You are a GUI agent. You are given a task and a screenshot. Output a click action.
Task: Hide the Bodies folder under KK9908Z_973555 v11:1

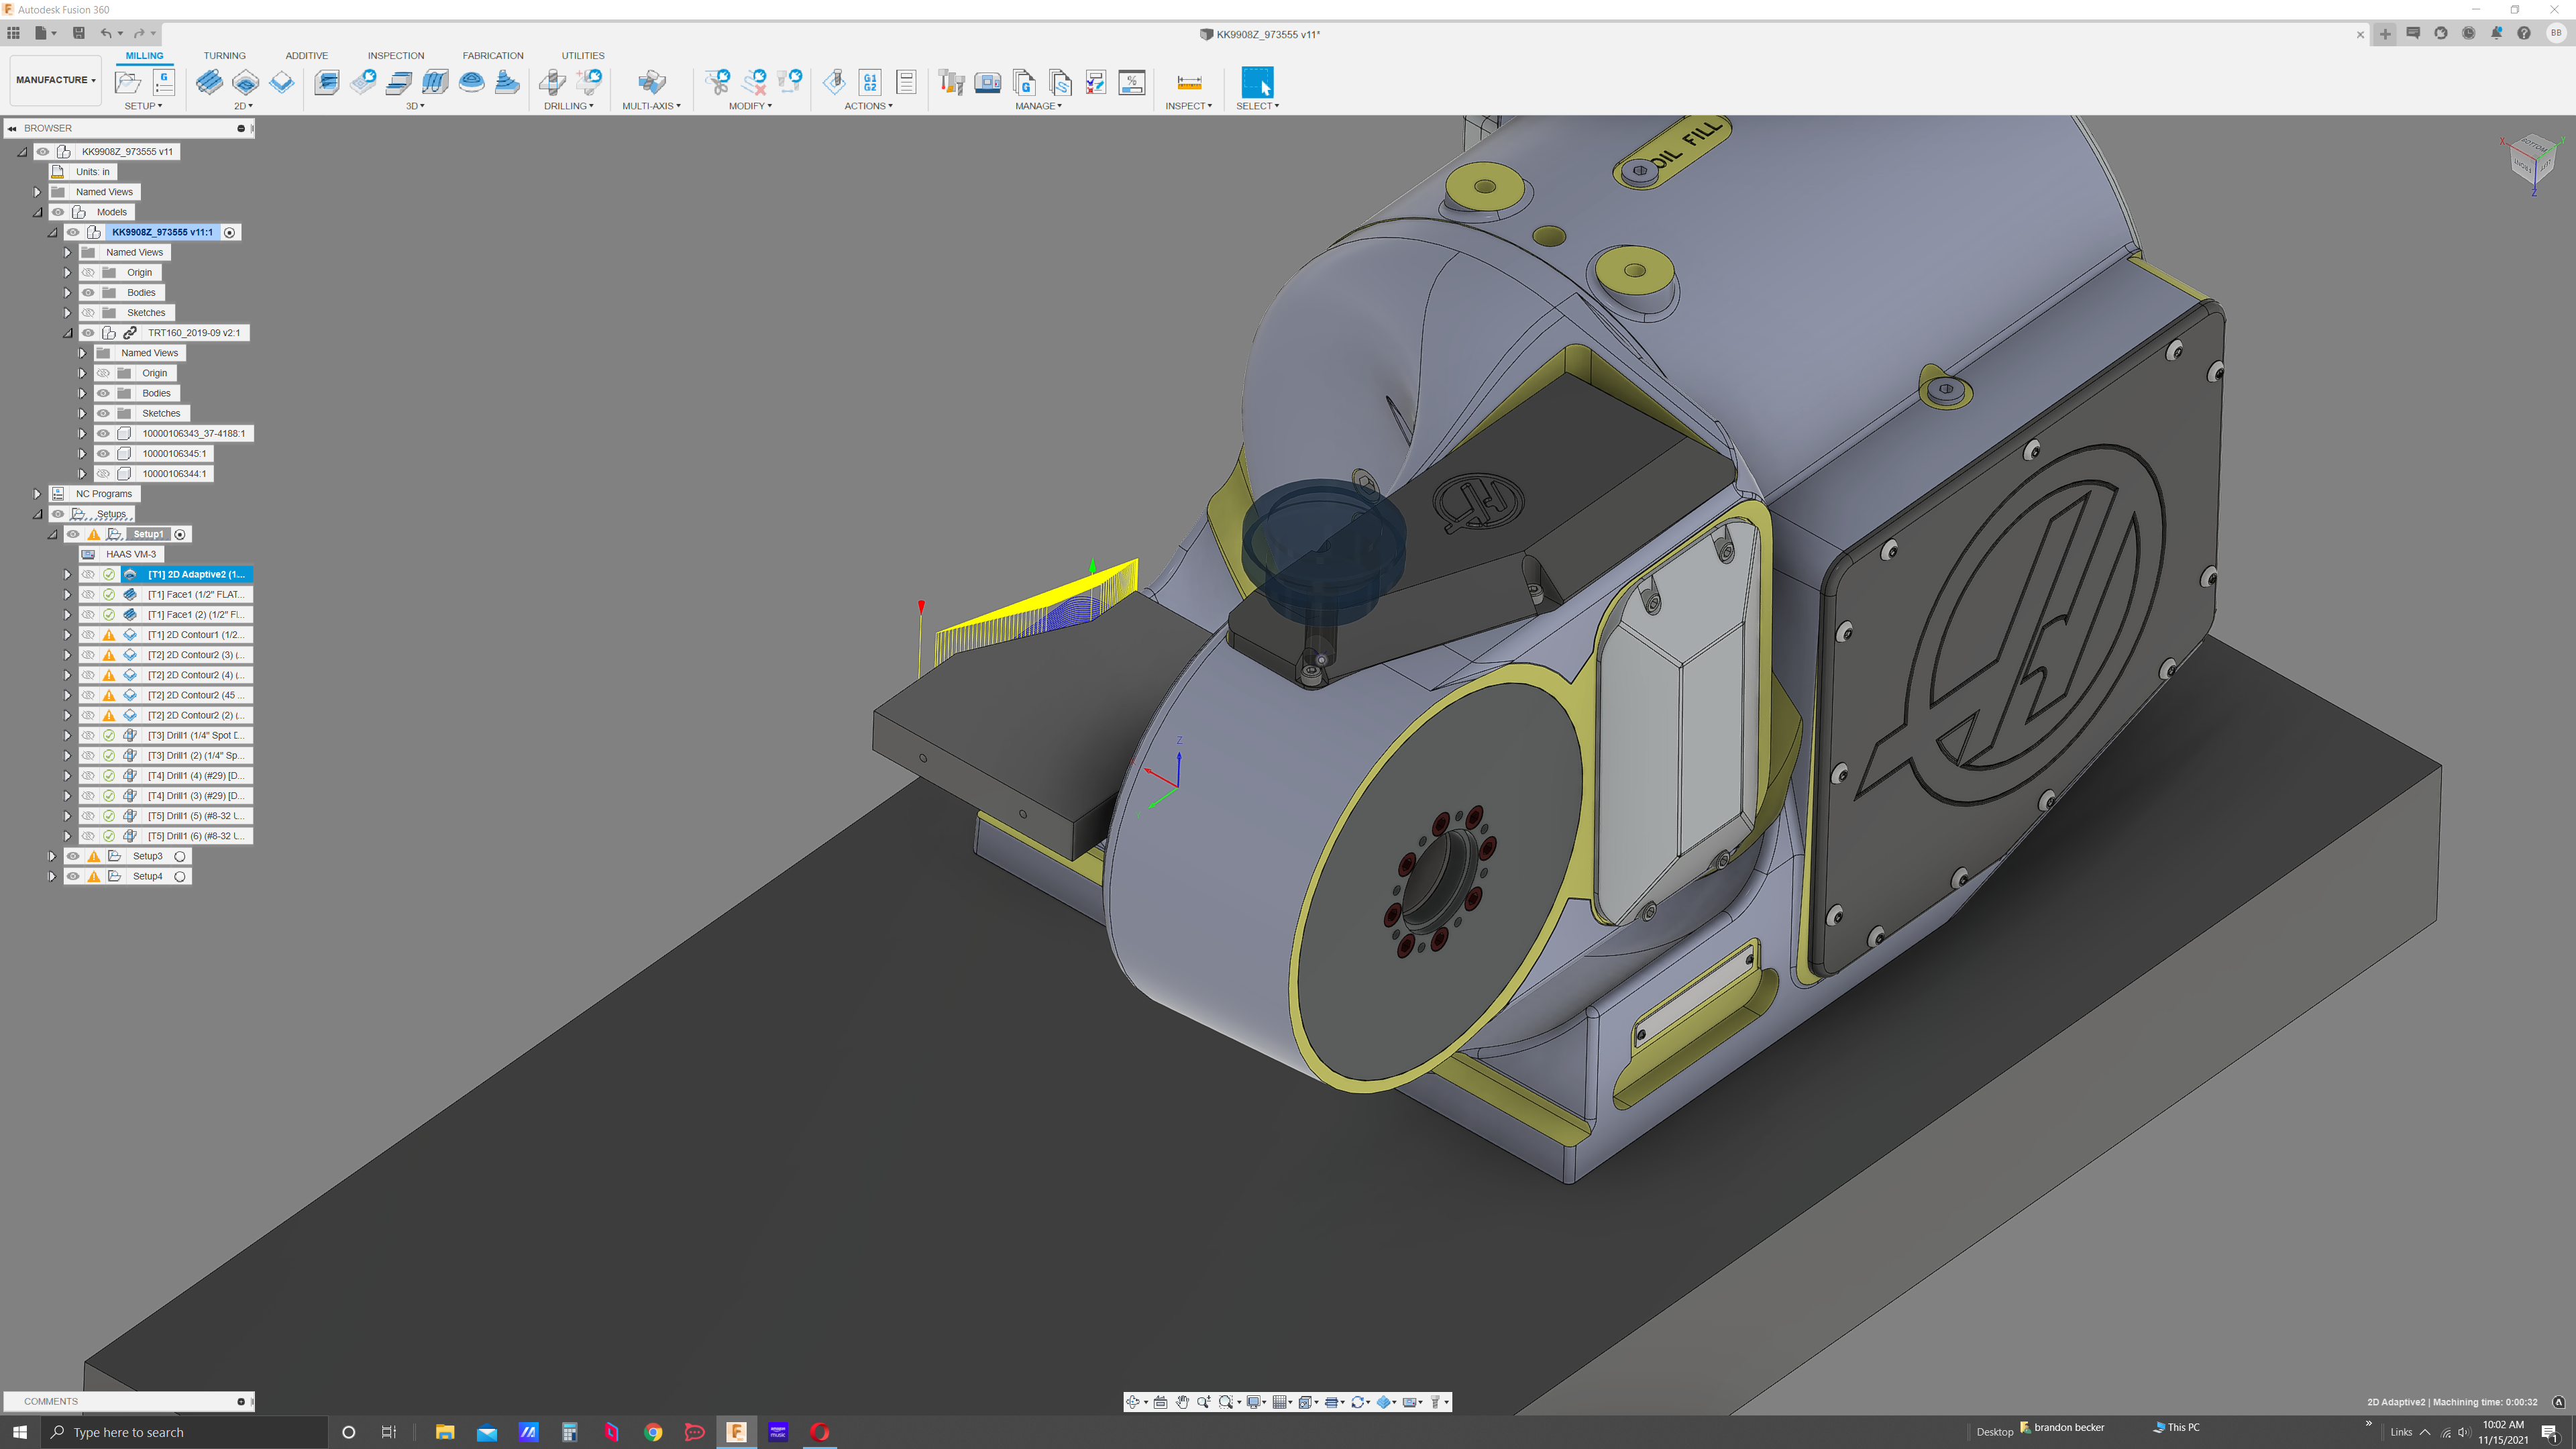87,292
